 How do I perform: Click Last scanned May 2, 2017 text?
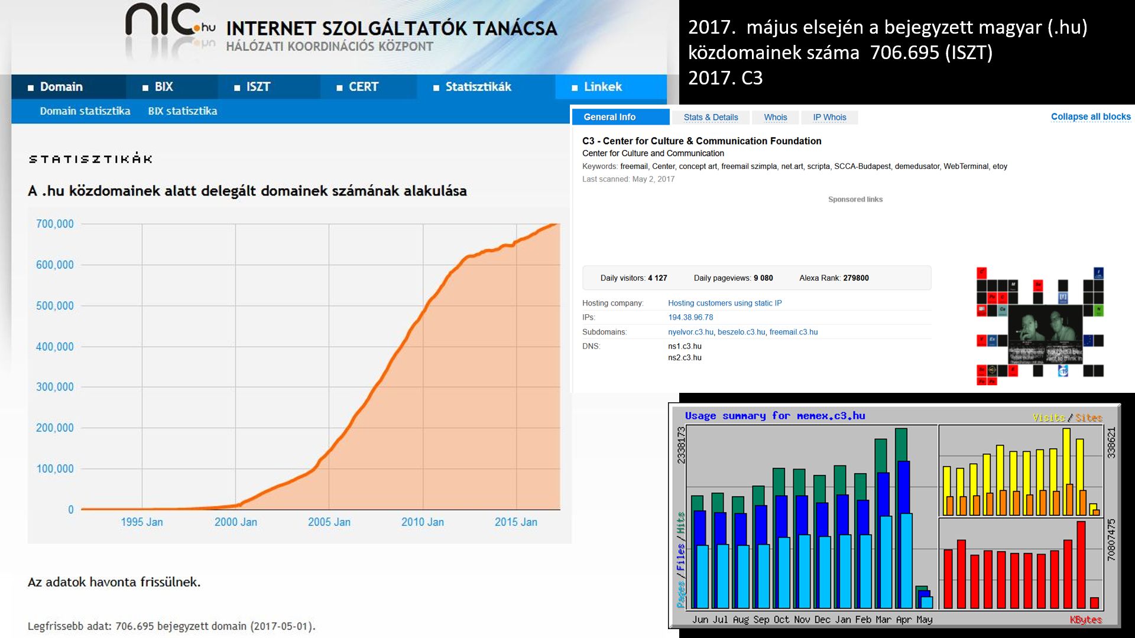pyautogui.click(x=628, y=179)
